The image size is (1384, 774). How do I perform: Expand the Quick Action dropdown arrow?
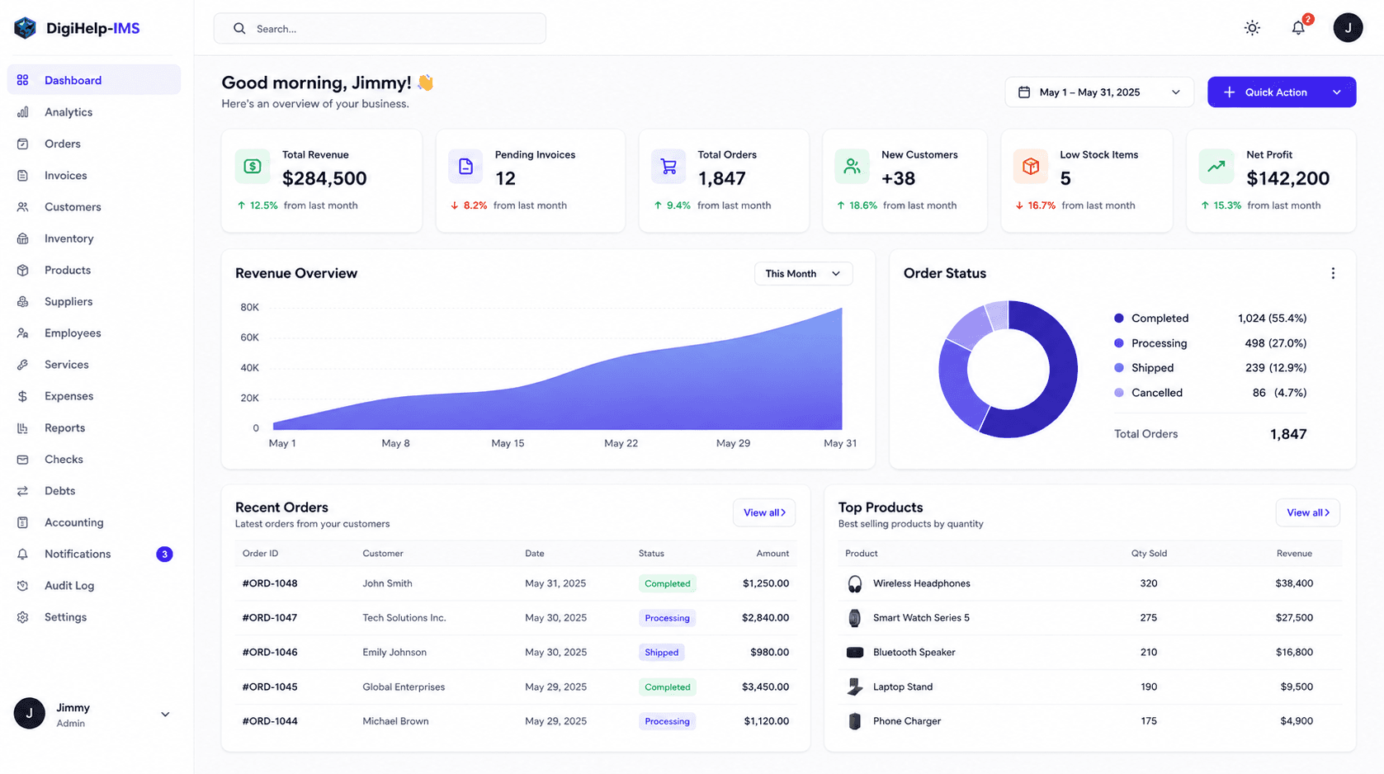tap(1337, 92)
